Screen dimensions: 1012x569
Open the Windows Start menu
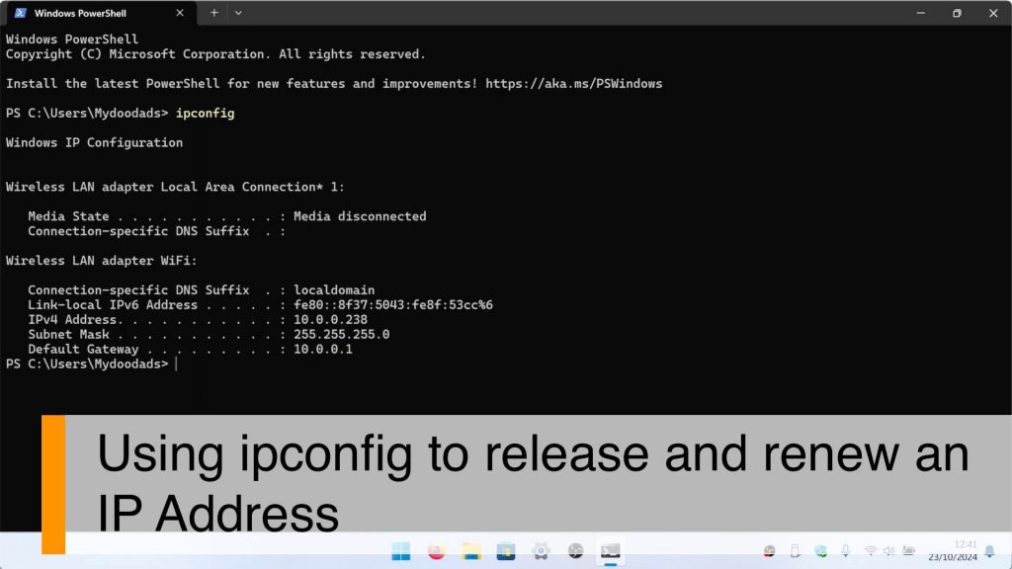tap(401, 551)
